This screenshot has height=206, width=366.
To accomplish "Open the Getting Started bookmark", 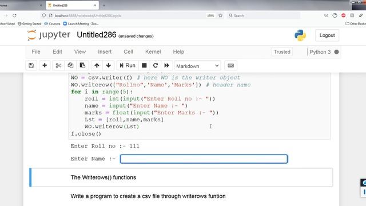I will [29, 23].
